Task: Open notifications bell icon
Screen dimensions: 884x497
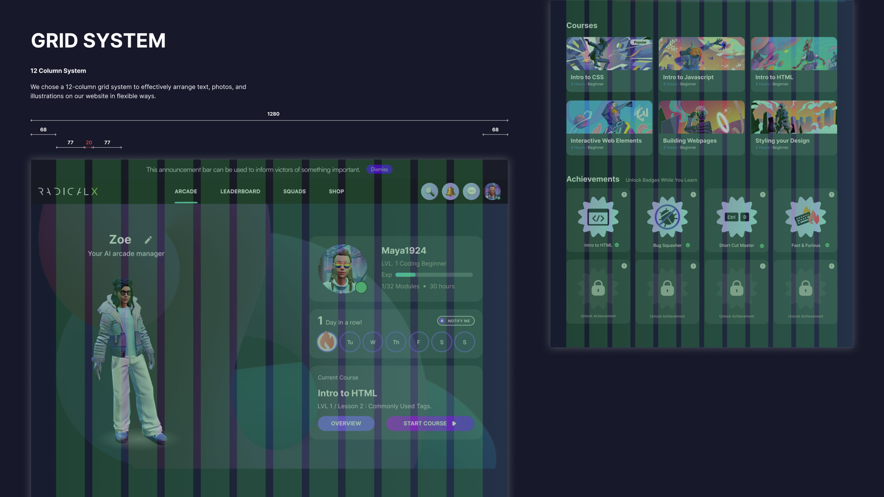Action: pos(450,191)
